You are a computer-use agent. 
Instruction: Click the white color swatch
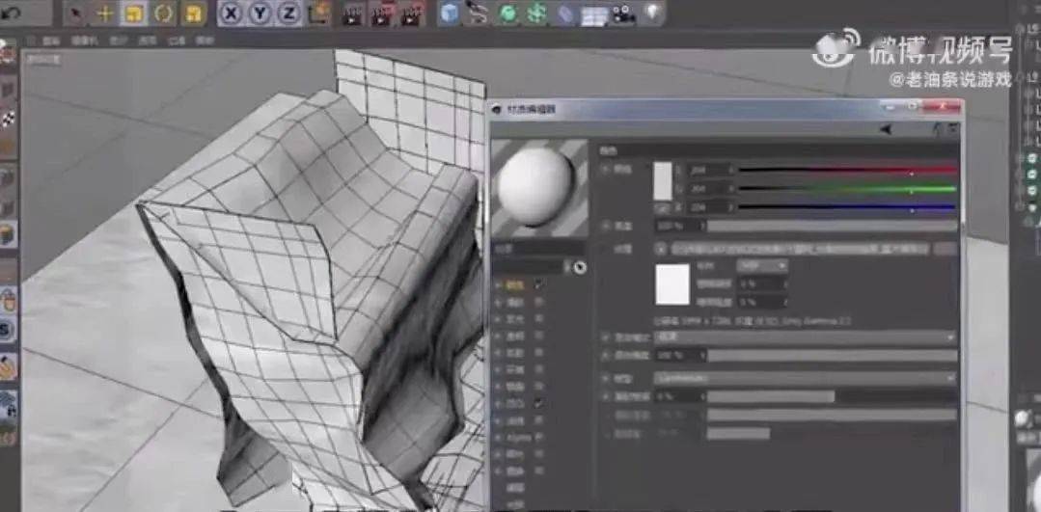click(663, 180)
